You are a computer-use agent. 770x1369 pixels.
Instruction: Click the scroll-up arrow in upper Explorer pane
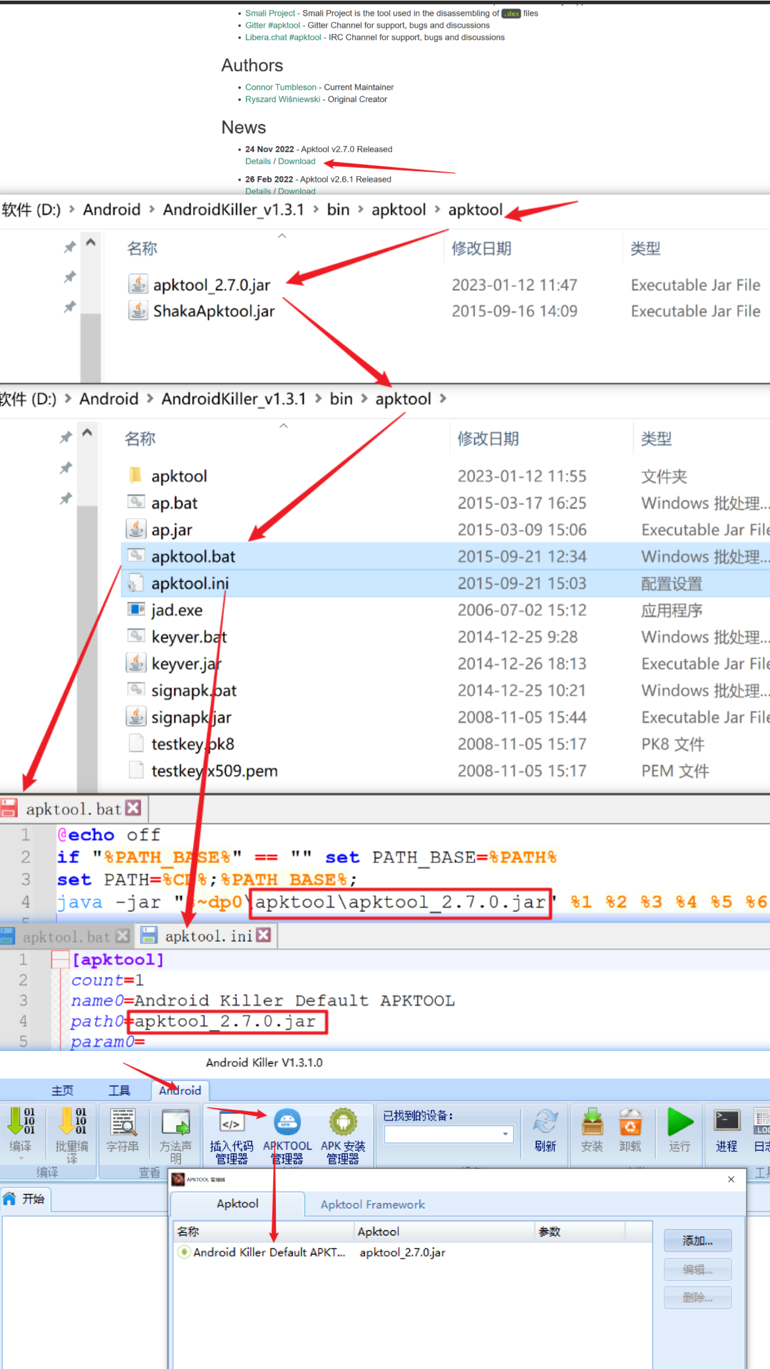pyautogui.click(x=91, y=242)
